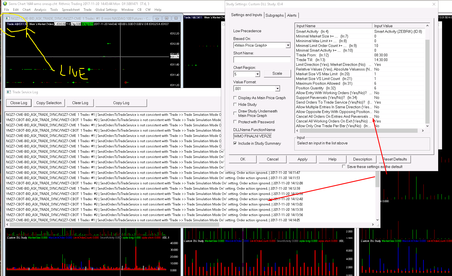Click the Trade Service Log horizontal scrollbar
Image resolution: width=452 pixels, height=276 pixels.
tap(111, 224)
